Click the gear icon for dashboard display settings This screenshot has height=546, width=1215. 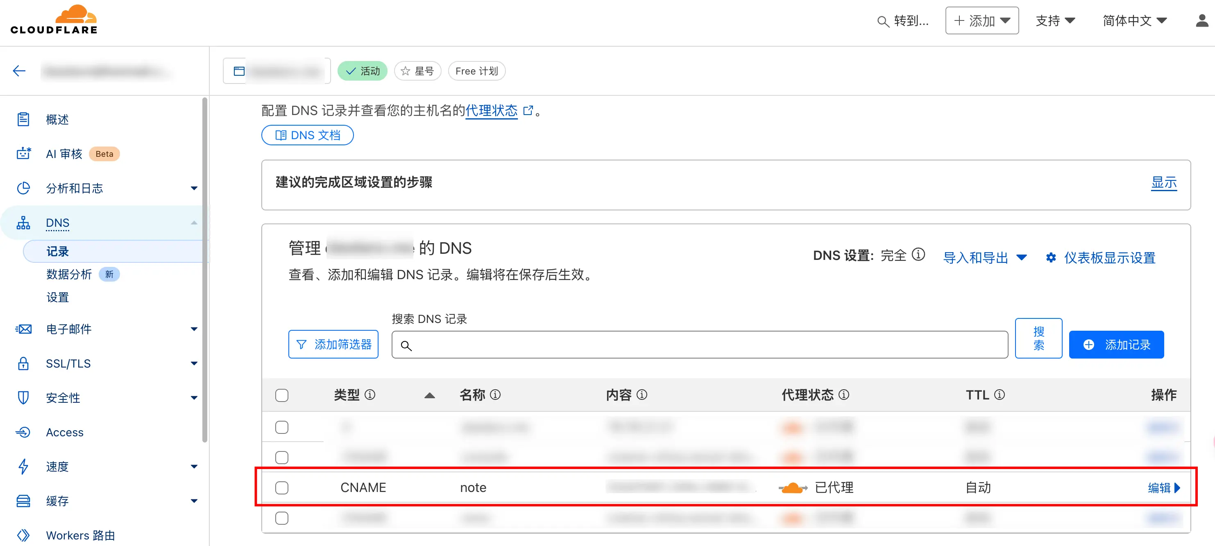pos(1050,258)
